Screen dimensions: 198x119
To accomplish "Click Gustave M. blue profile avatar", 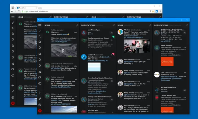I will (84, 57).
